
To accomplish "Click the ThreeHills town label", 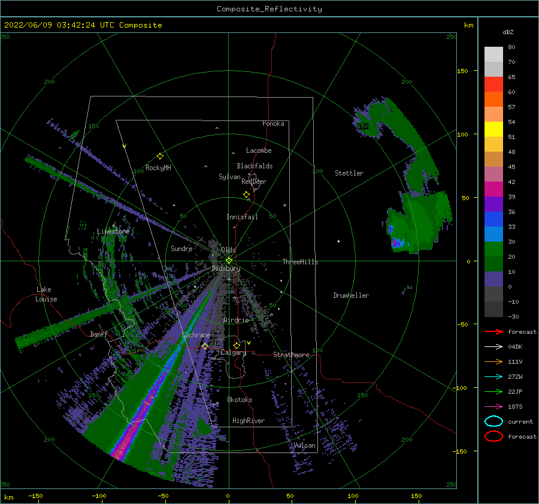I will tap(300, 262).
